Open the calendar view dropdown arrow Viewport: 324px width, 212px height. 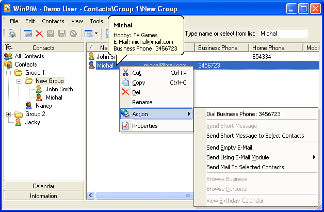coord(96,33)
